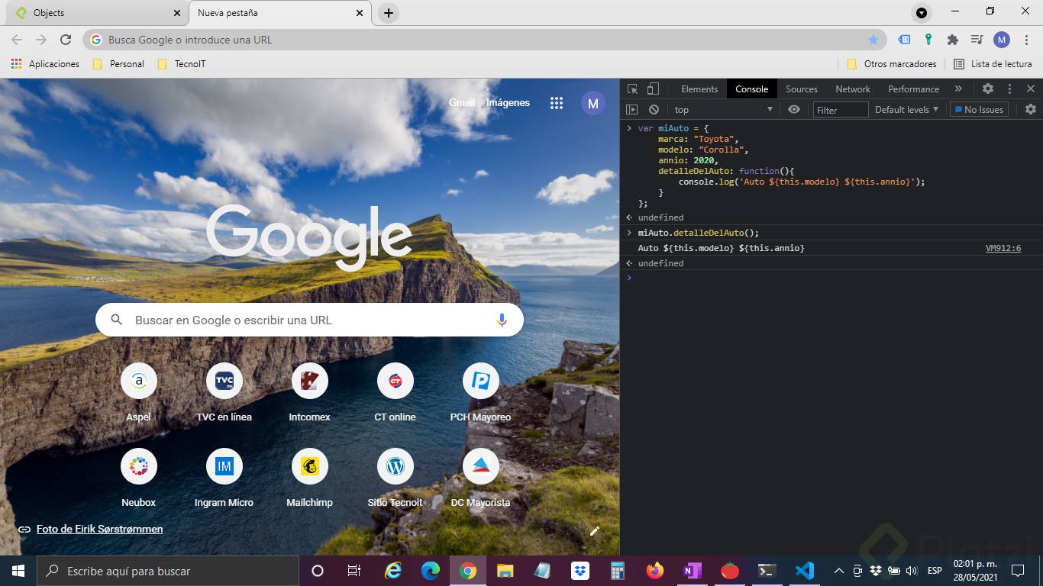Open the Foto de Eirik Sørstrømmen link

click(99, 529)
